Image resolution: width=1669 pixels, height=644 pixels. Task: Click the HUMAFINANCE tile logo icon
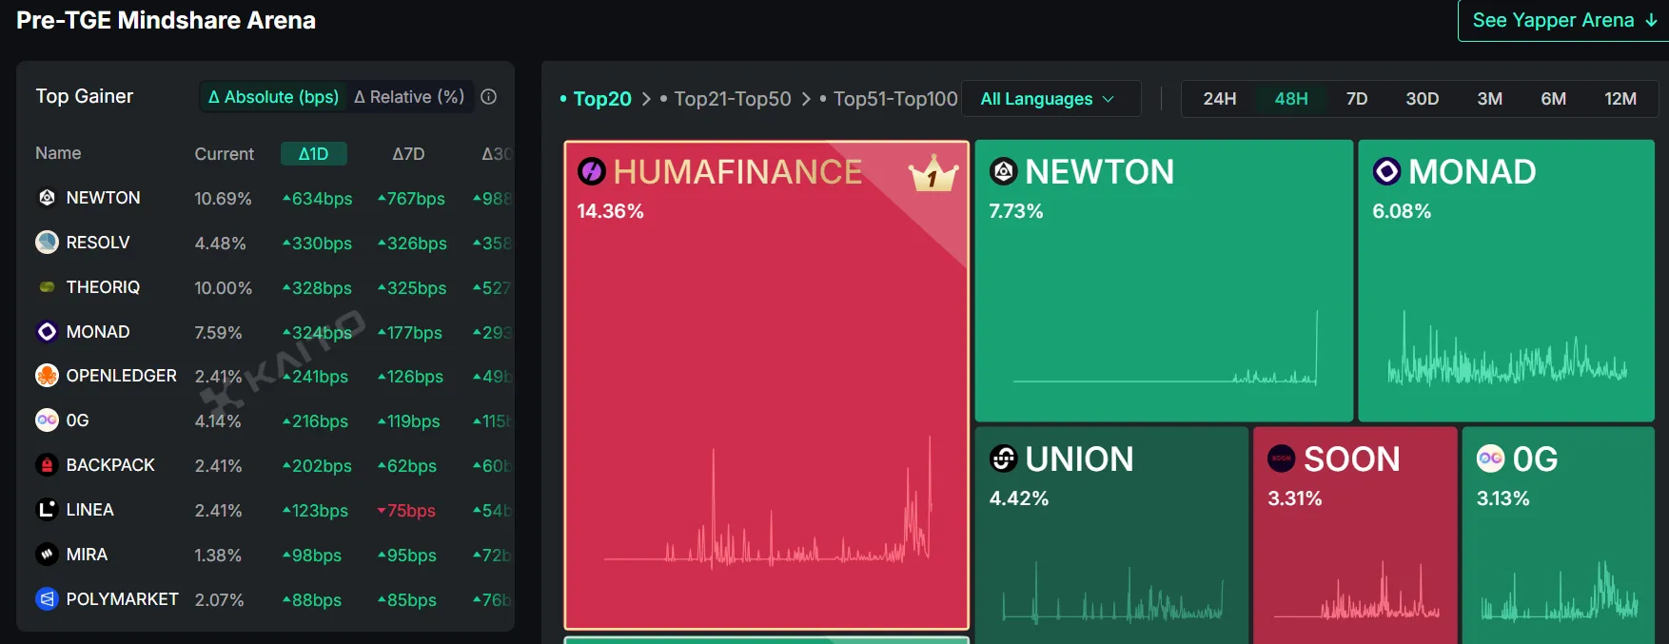click(592, 171)
